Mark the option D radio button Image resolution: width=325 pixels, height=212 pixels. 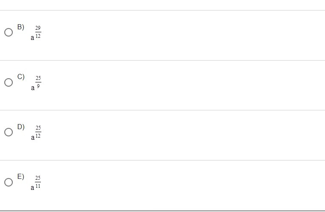[x=9, y=132]
